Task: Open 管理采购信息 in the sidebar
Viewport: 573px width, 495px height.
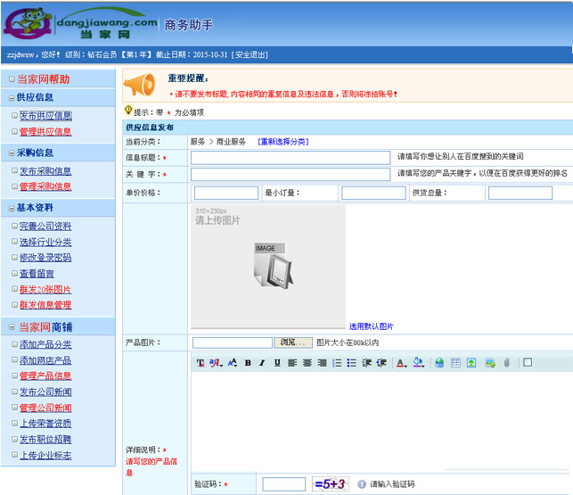Action: point(45,186)
